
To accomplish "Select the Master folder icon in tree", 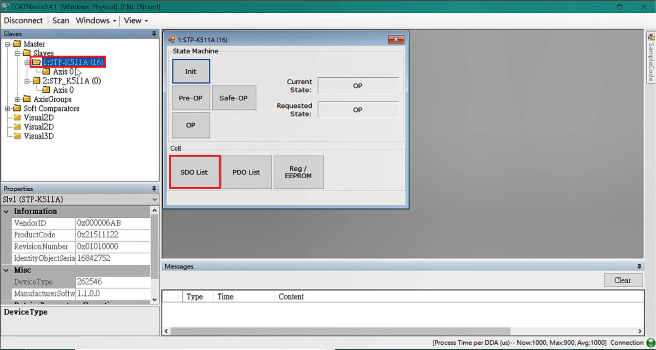I will tap(17, 44).
